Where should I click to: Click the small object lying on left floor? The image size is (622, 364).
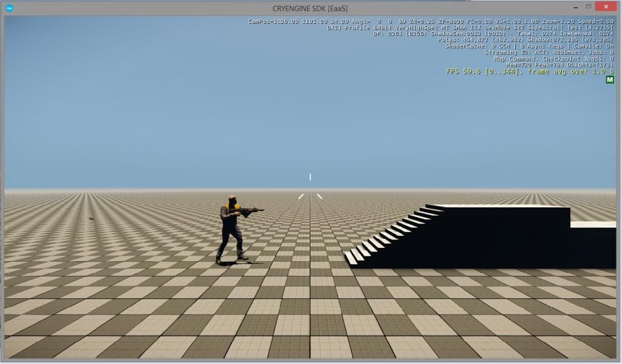tap(92, 218)
